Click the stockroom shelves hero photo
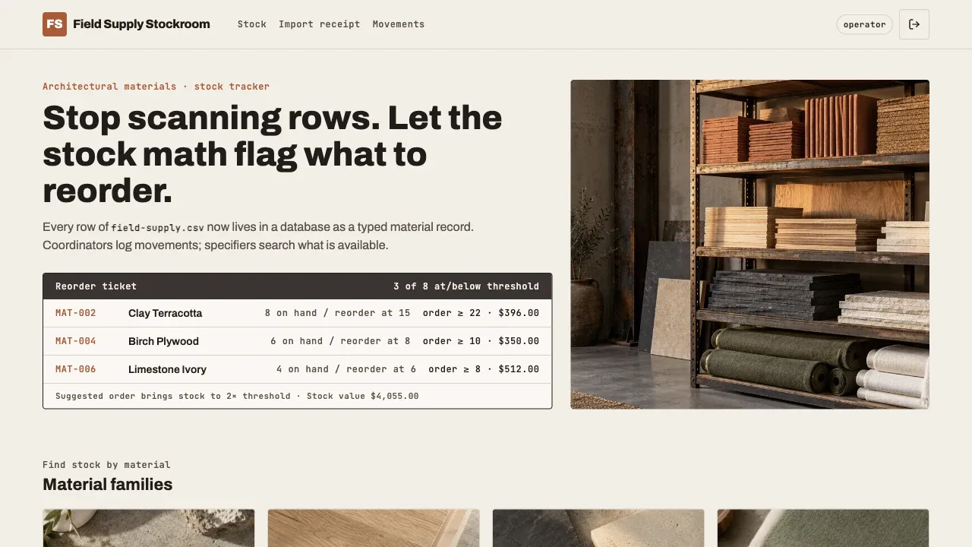This screenshot has width=972, height=547. click(x=750, y=245)
